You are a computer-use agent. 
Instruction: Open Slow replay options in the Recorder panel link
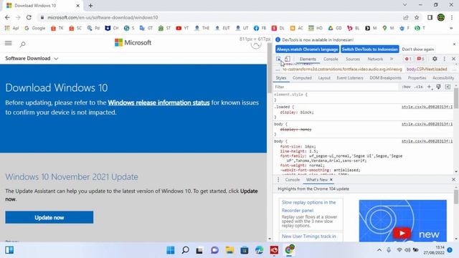pyautogui.click(x=309, y=206)
